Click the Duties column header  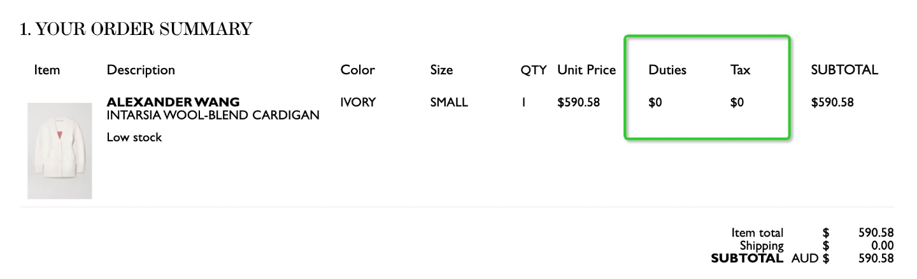[x=667, y=70]
